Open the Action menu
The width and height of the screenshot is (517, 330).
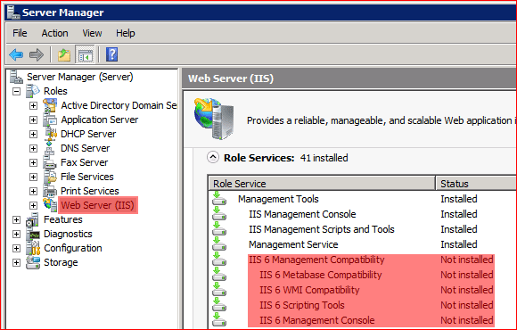click(54, 33)
